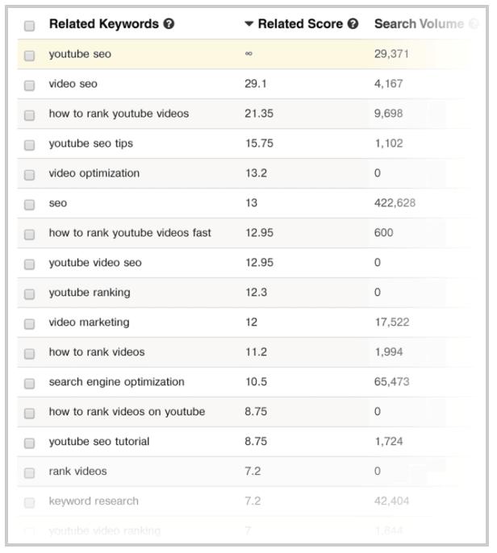This screenshot has width=497, height=553.
Task: Tick the checkbox for video marketing
Action: (x=29, y=324)
